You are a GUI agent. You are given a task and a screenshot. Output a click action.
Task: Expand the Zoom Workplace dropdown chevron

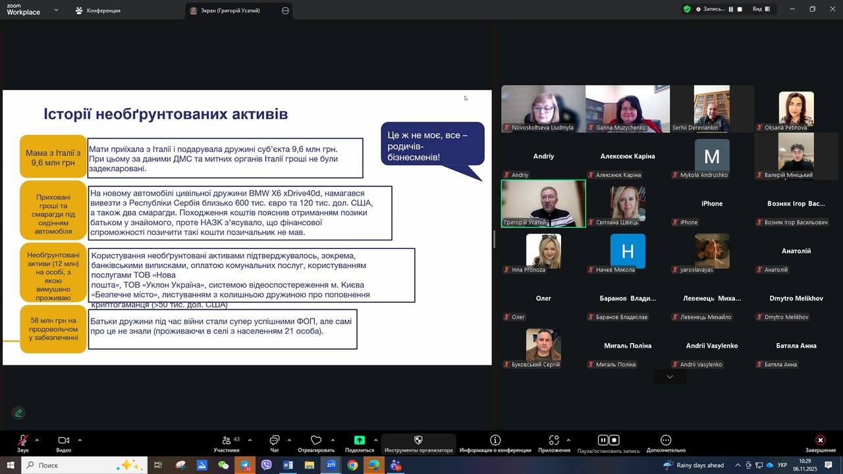[x=56, y=11]
